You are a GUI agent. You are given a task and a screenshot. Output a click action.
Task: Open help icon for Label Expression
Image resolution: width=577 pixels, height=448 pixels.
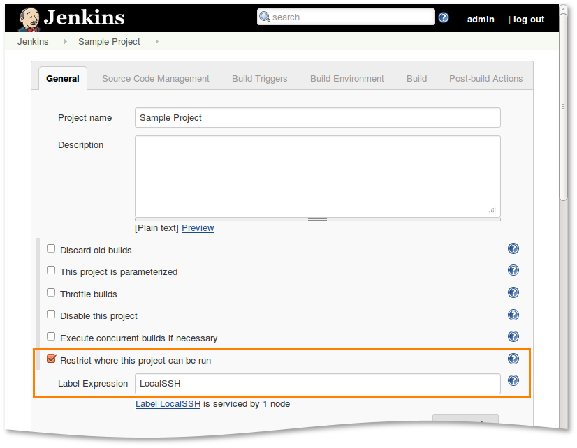[x=513, y=381]
